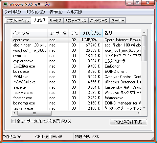Click the horizontal scrollbar thumb
The width and height of the screenshot is (157, 143).
(x=34, y=113)
